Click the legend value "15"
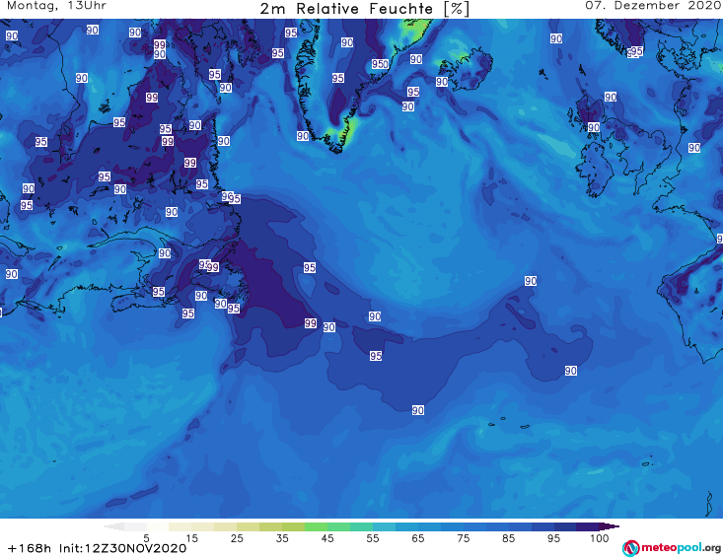The width and height of the screenshot is (723, 558). click(191, 538)
